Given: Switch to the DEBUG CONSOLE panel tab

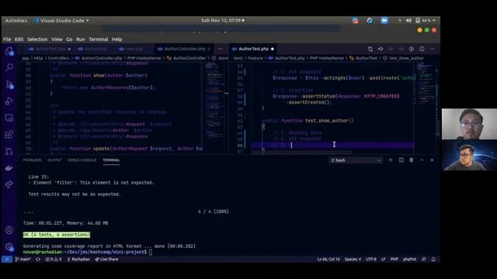Looking at the screenshot, I should click(x=82, y=160).
